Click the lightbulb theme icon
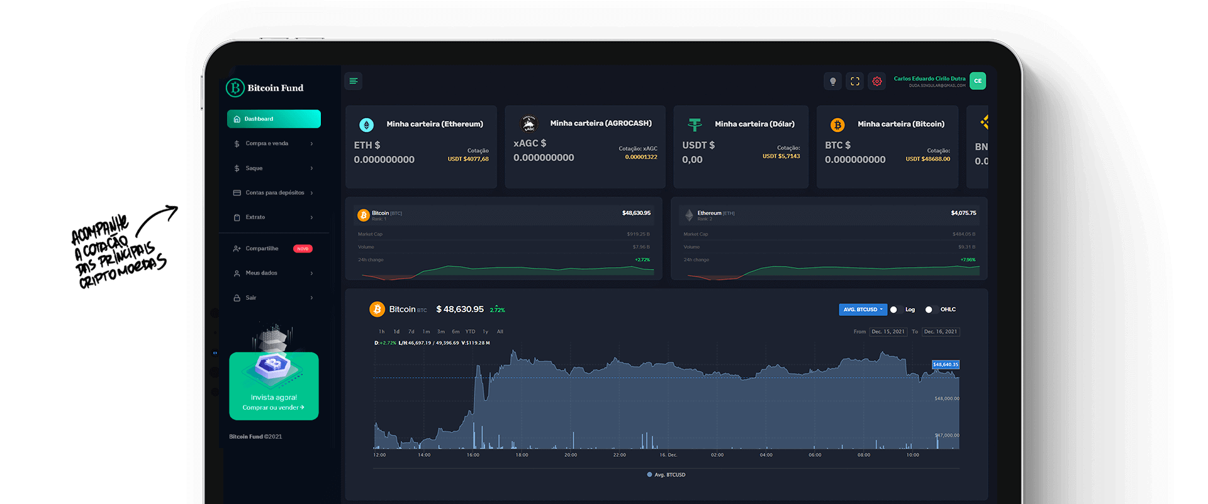Screen dimensions: 1208x504 [832, 81]
